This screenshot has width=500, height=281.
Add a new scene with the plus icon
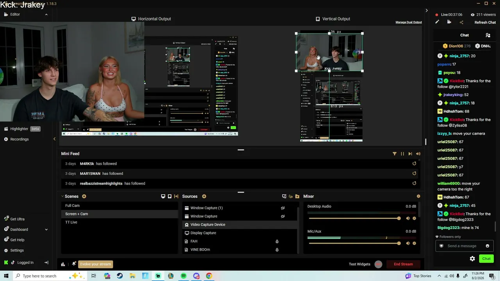point(84,196)
